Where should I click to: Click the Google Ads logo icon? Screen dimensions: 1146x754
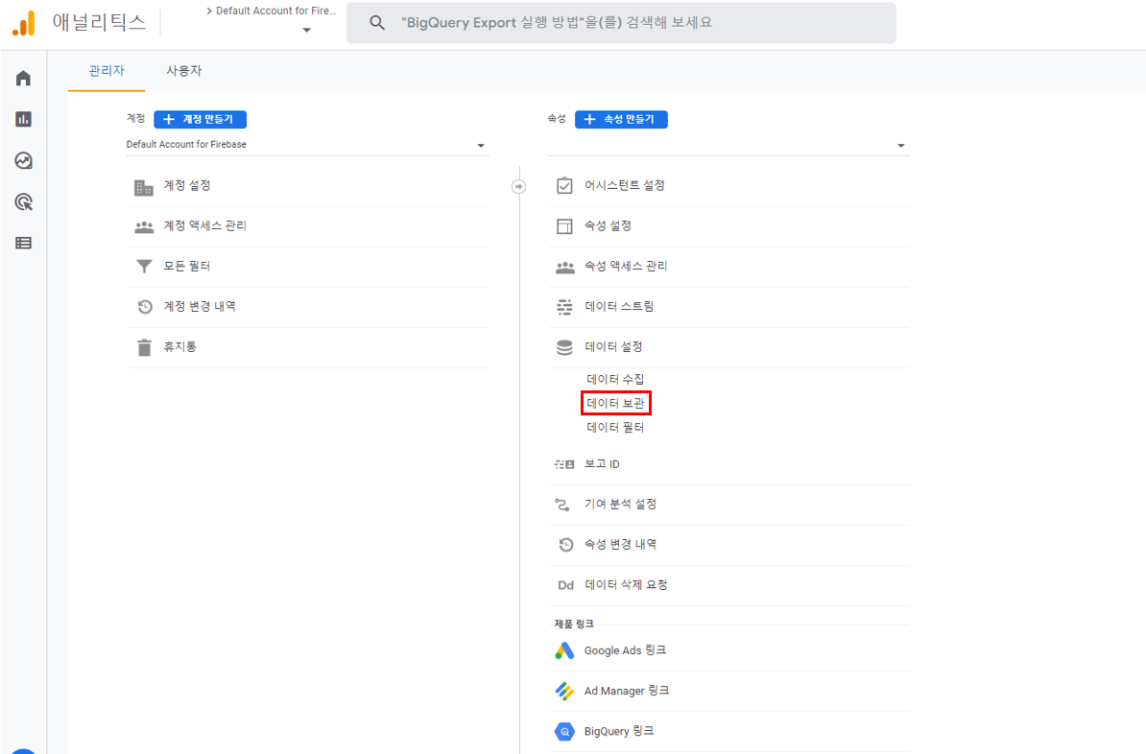(564, 651)
